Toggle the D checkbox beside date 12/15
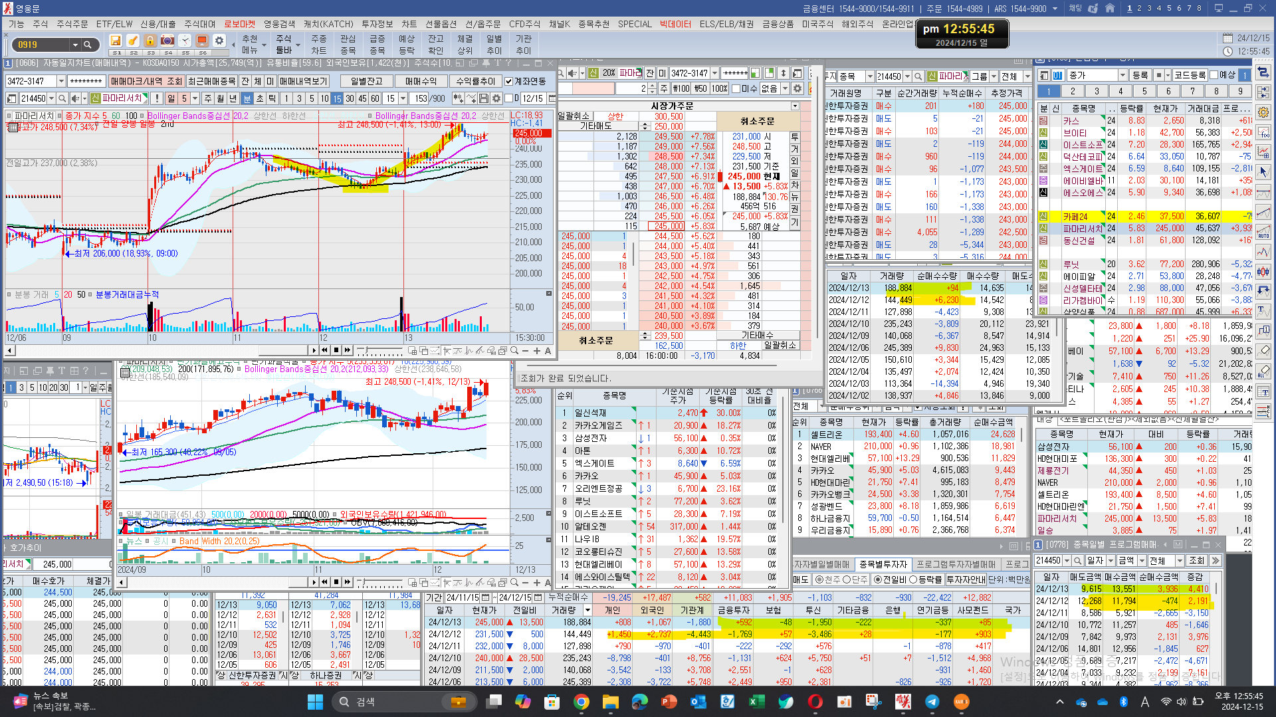The width and height of the screenshot is (1276, 717). (x=508, y=98)
